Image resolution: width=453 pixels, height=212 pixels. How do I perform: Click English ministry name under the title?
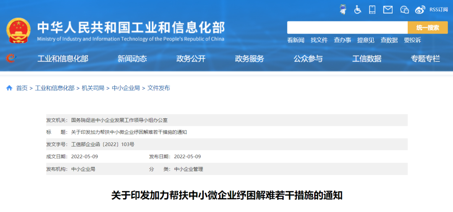coord(130,39)
